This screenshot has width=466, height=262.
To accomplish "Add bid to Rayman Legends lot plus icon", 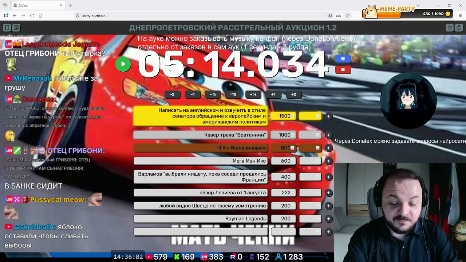I will click(x=328, y=219).
